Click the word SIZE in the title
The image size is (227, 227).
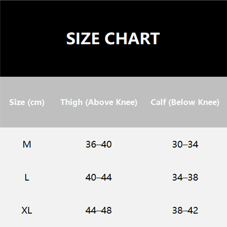click(83, 39)
